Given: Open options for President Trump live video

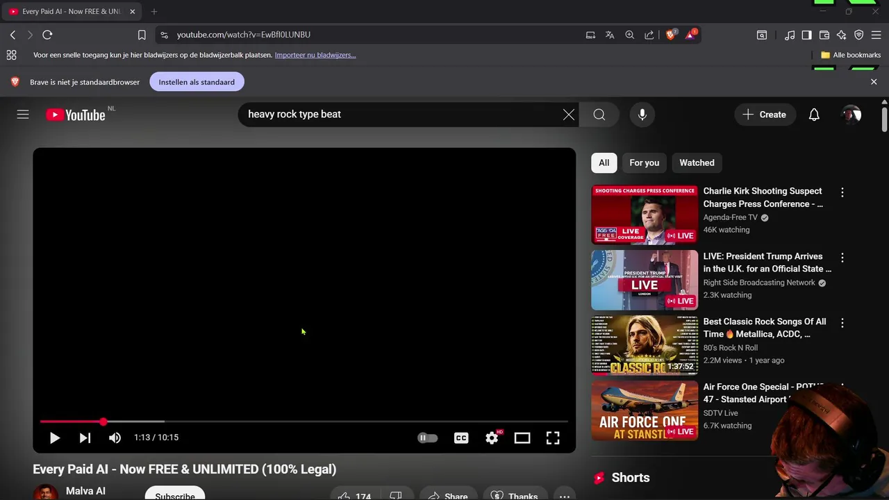Looking at the screenshot, I should pos(842,258).
